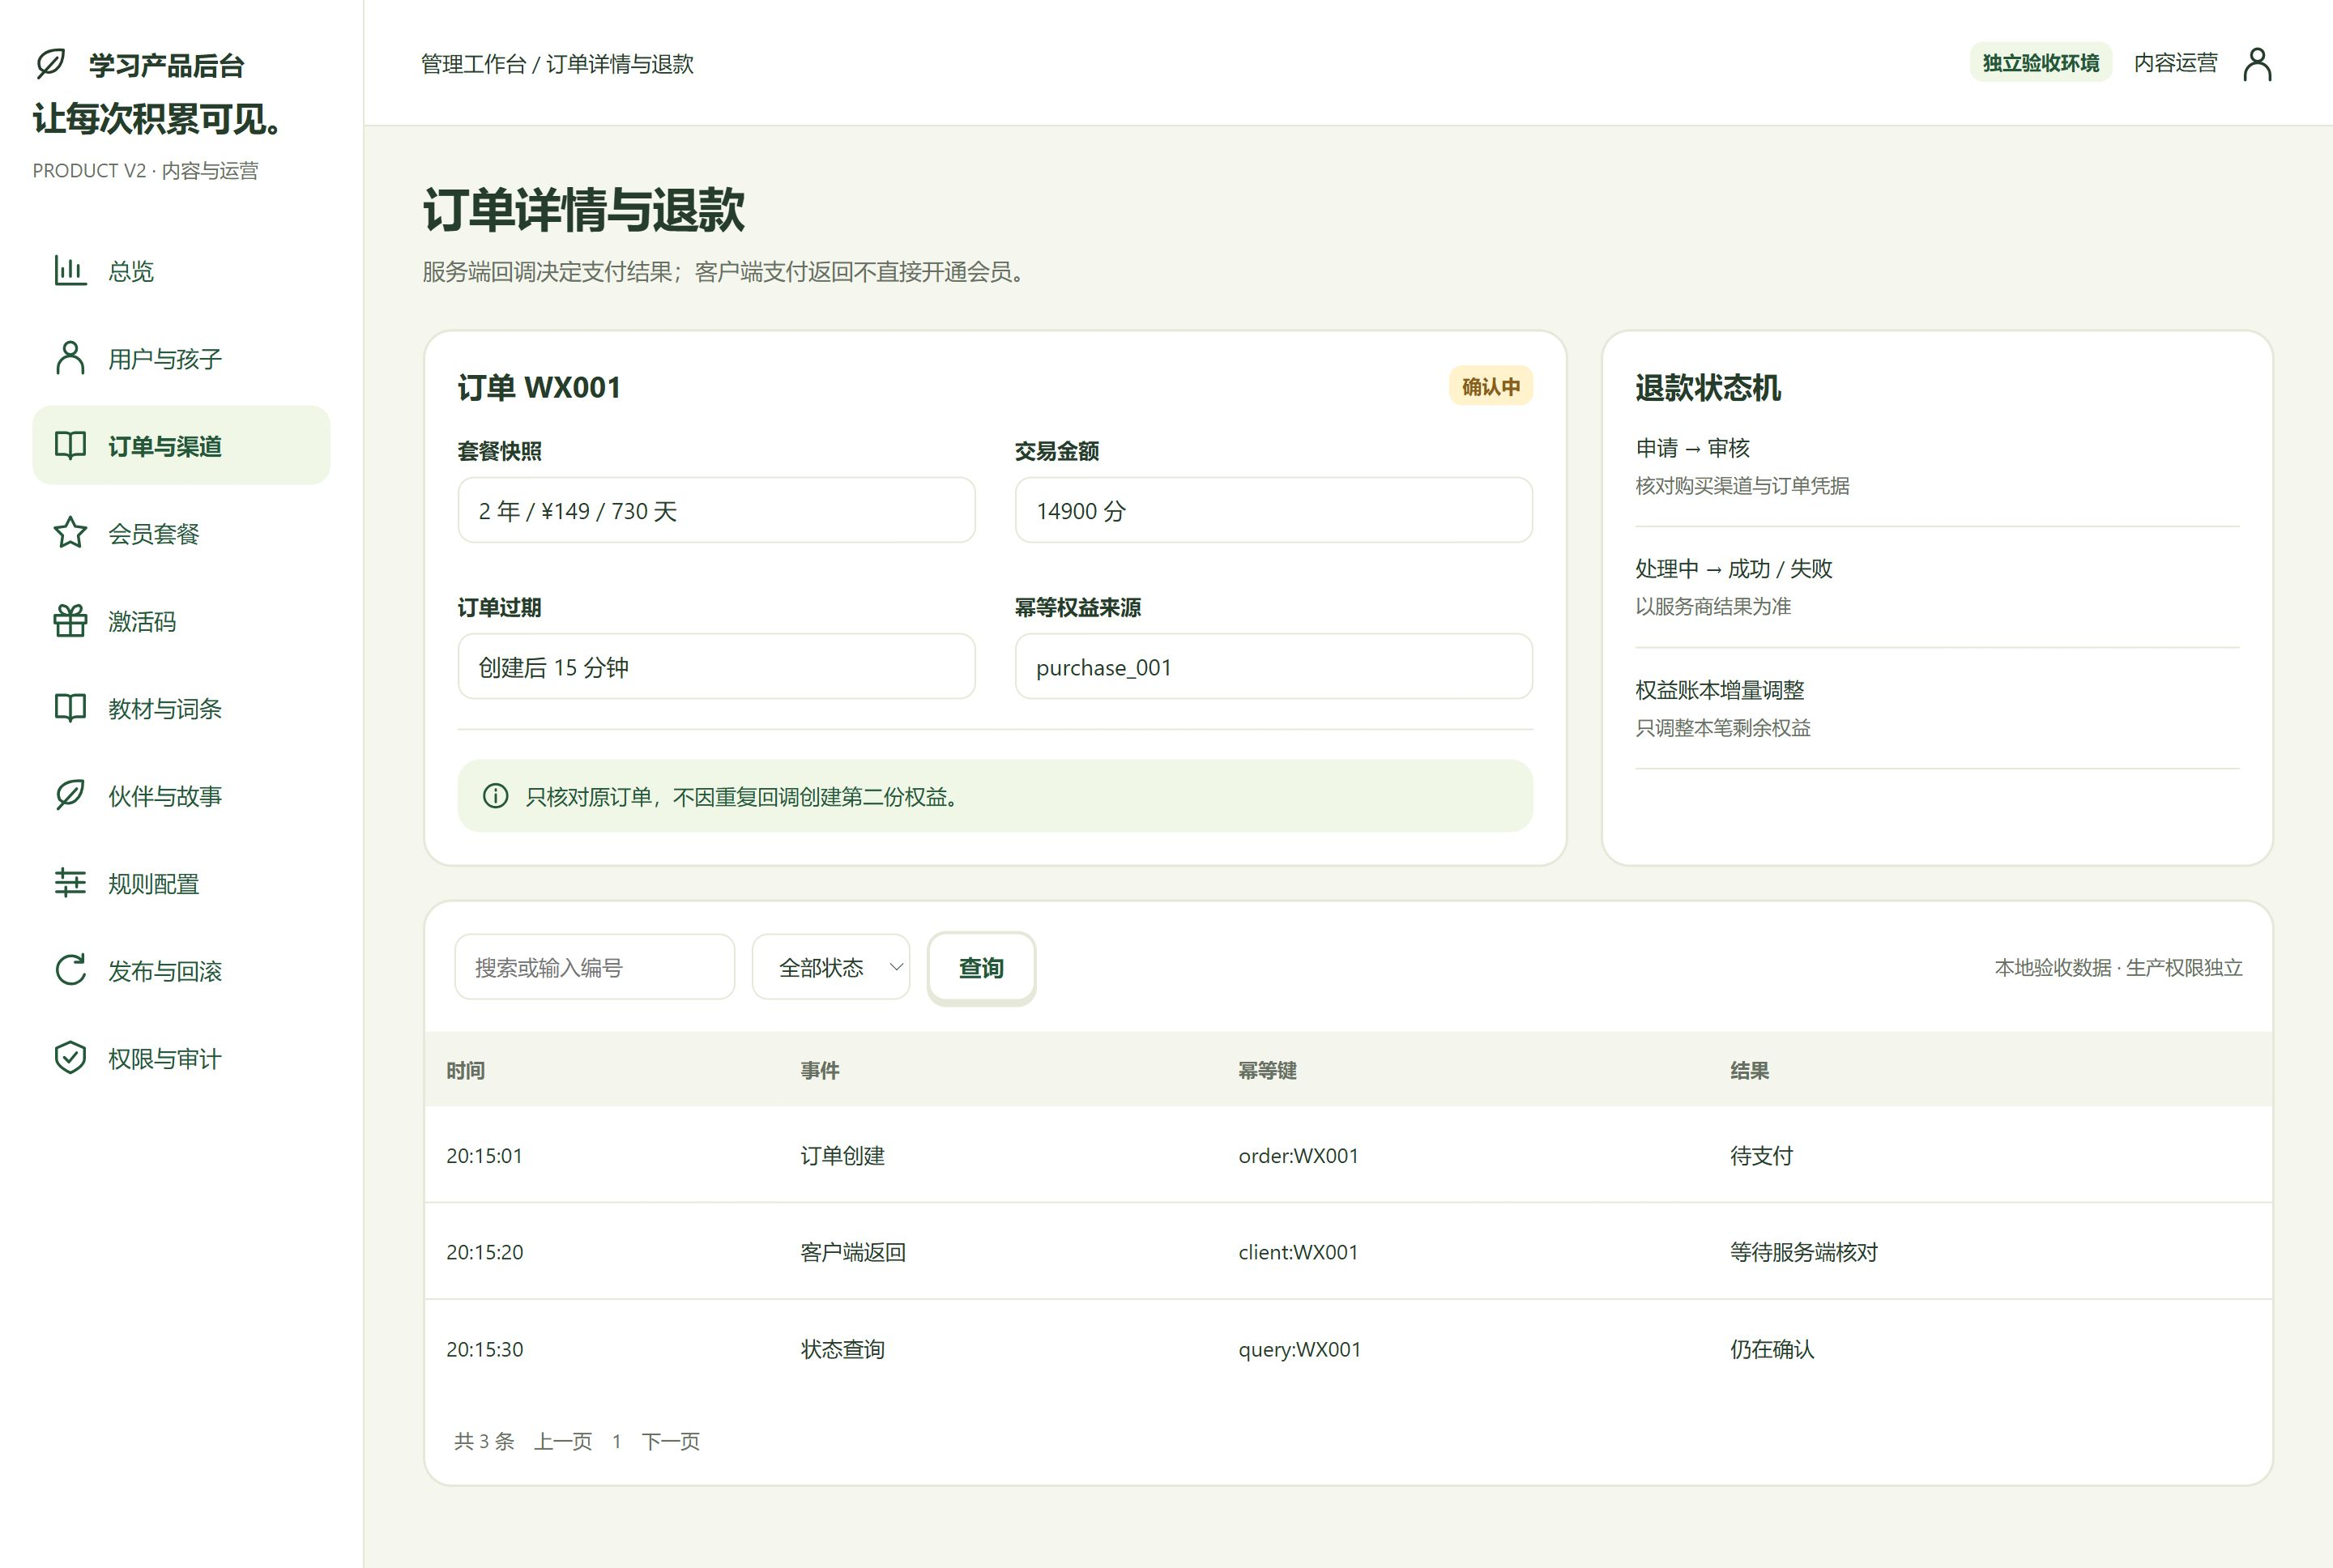Click the purchase_001 field
The width and height of the screenshot is (2333, 1568).
[x=1273, y=666]
